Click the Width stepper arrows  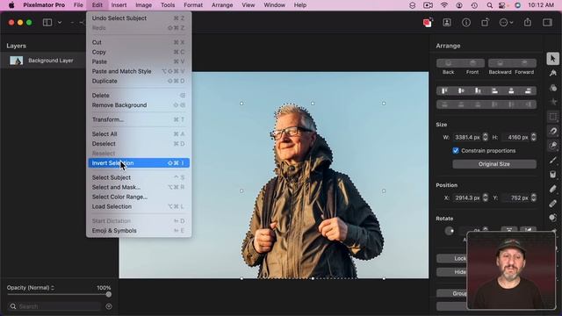(x=485, y=137)
